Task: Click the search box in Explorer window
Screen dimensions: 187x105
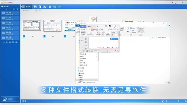Action: 162,38
